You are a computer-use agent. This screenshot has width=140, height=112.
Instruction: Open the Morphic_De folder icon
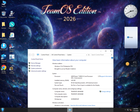(x=4, y=36)
